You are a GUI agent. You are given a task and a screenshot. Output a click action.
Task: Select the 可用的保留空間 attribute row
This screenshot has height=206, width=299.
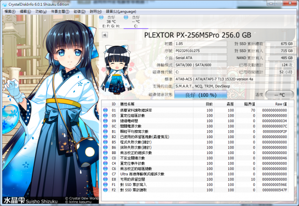click(195, 179)
